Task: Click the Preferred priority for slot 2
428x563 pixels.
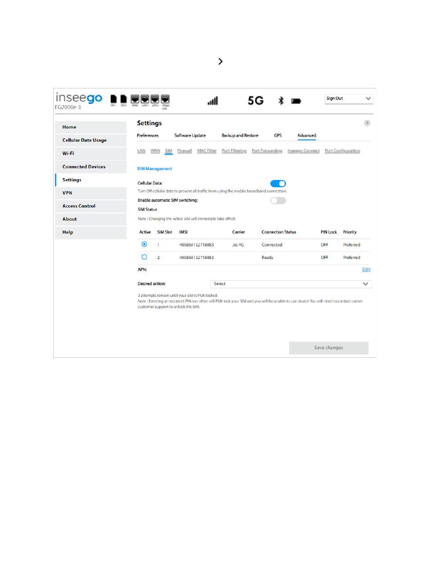Action: (x=352, y=258)
